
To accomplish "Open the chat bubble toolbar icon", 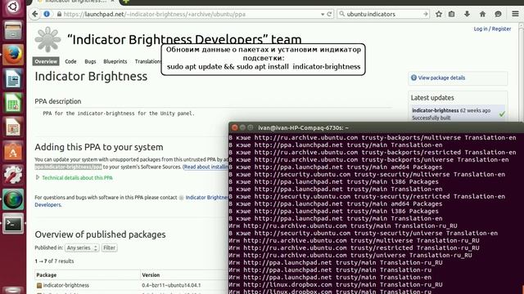I will (498, 14).
